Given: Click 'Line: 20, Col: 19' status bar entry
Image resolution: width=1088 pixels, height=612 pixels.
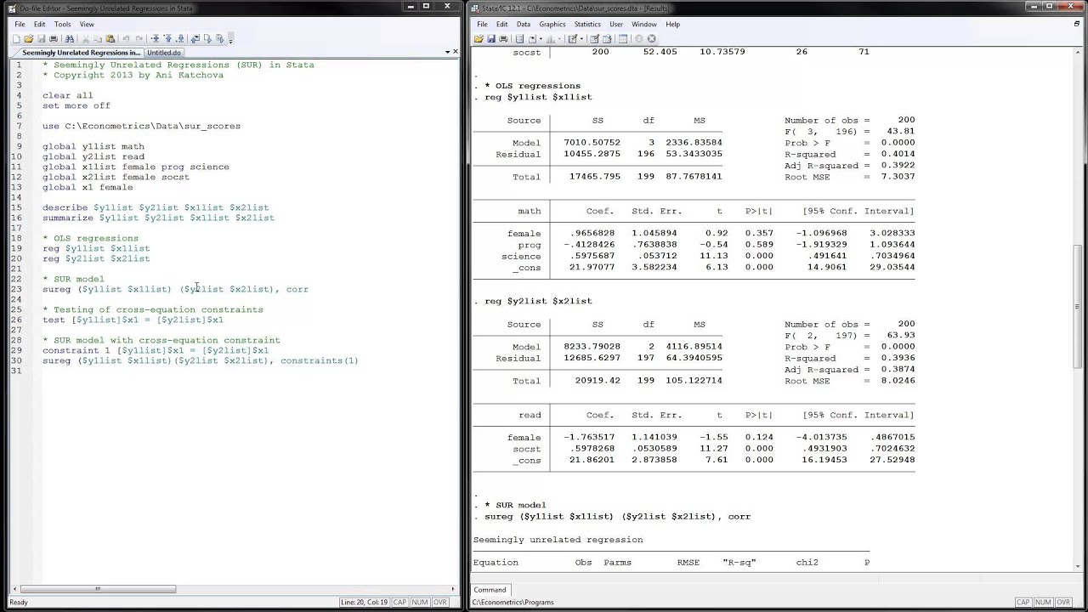Looking at the screenshot, I should tap(364, 603).
